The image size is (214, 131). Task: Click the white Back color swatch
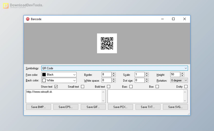pyautogui.click(x=44, y=80)
